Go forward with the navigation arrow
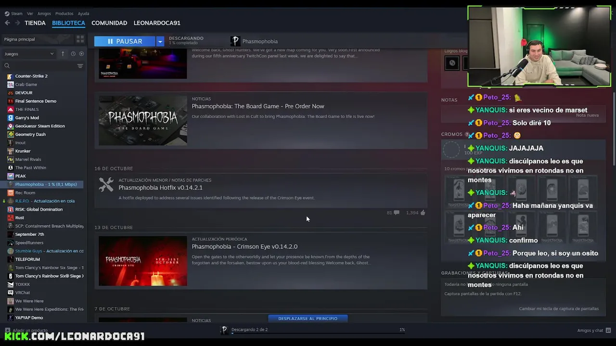The image size is (616, 346). (x=17, y=23)
